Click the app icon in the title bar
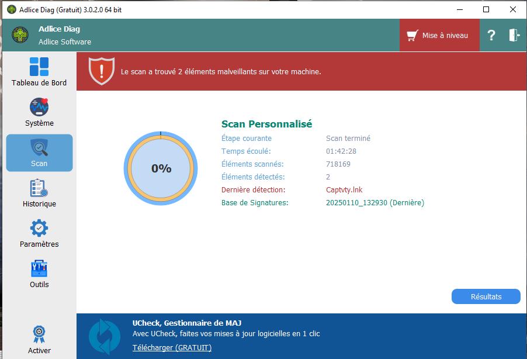The width and height of the screenshot is (527, 359). tap(12, 9)
